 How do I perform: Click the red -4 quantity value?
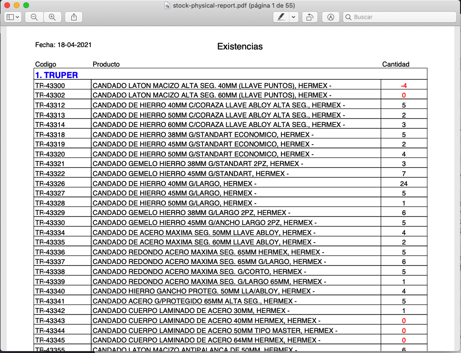point(403,86)
